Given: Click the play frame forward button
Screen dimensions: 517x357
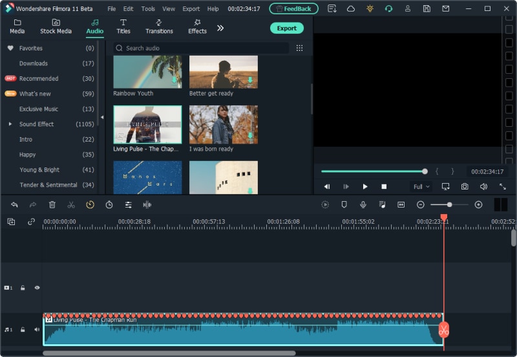Looking at the screenshot, I should (x=346, y=186).
